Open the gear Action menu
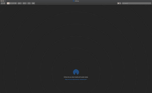This screenshot has width=152, height=93. (25, 3)
